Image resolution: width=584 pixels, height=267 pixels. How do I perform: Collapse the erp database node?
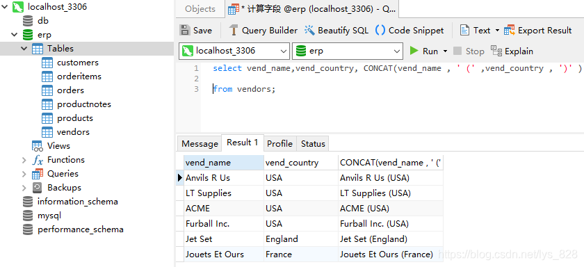pyautogui.click(x=15, y=35)
